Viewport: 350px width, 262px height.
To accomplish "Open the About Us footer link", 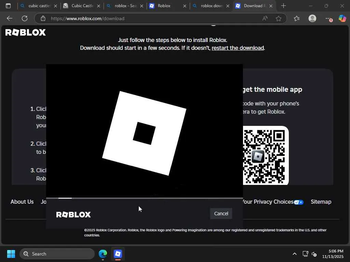I will 22,202.
